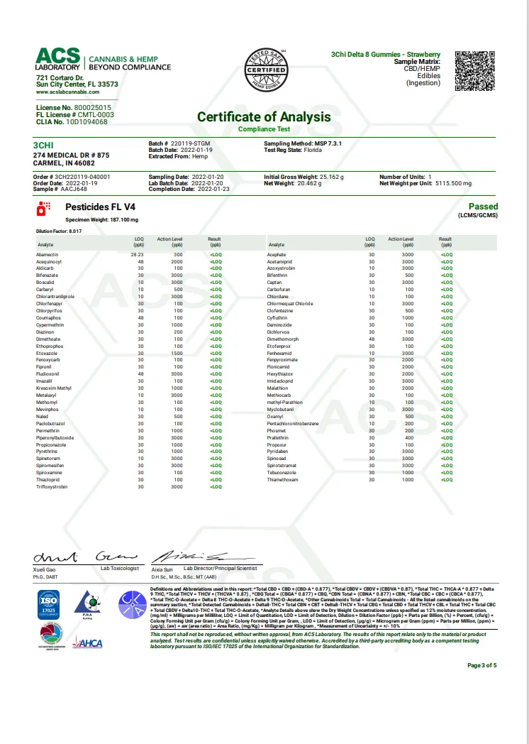Select the 3Chi Delta 8 Gummies product name
The height and width of the screenshot is (744, 529).
385,55
